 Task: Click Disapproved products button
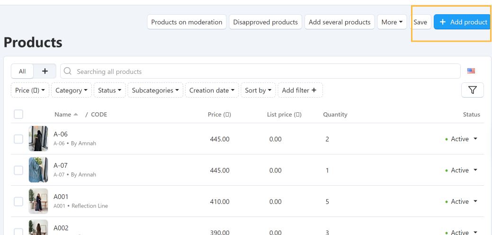(266, 22)
